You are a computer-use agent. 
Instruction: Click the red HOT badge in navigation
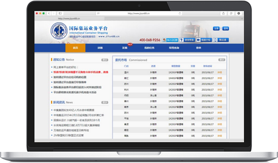click(130, 44)
